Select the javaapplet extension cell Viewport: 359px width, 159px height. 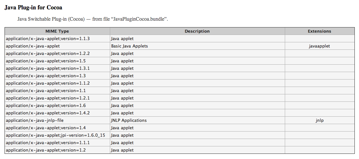tap(319, 46)
